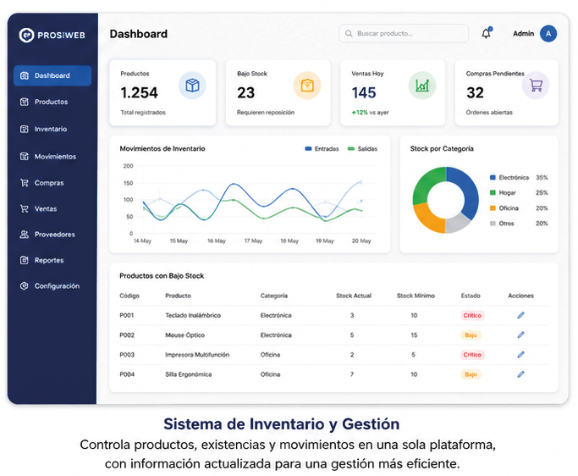The height and width of the screenshot is (476, 578).
Task: Sort by Código column header
Action: 129,296
